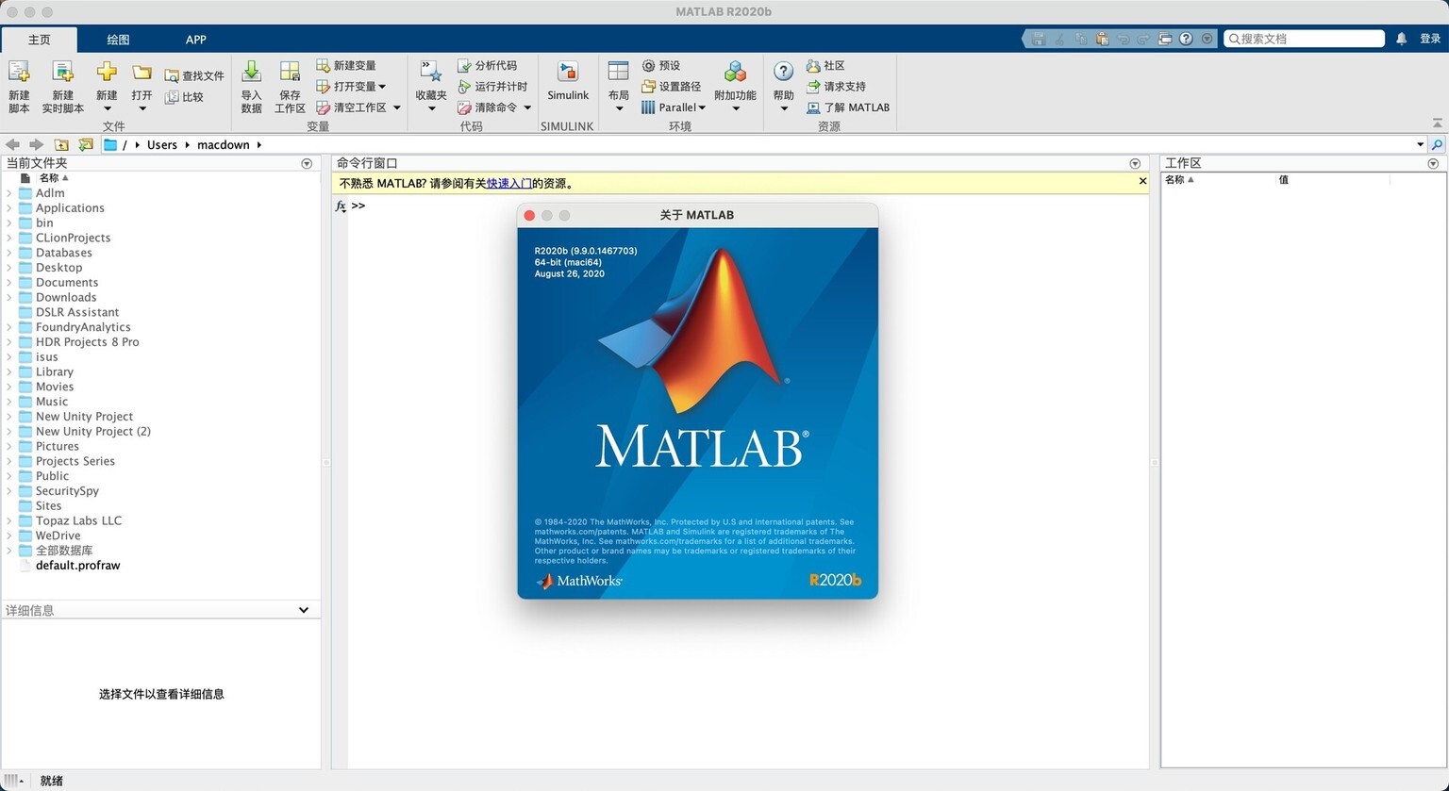Viewport: 1449px width, 791px height.
Task: Open the 命令行窗口 panel actions menu
Action: (x=1135, y=163)
